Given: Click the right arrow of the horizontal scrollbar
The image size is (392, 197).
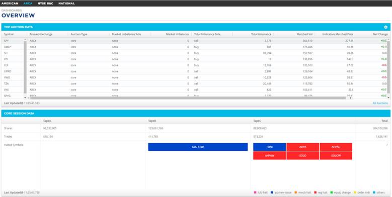Looking at the screenshot, I should click(351, 98).
